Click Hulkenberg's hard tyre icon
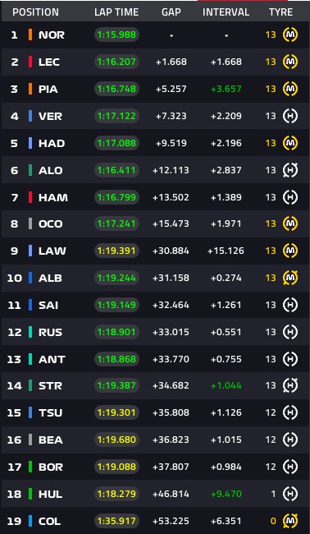The image size is (310, 534). pos(290,494)
